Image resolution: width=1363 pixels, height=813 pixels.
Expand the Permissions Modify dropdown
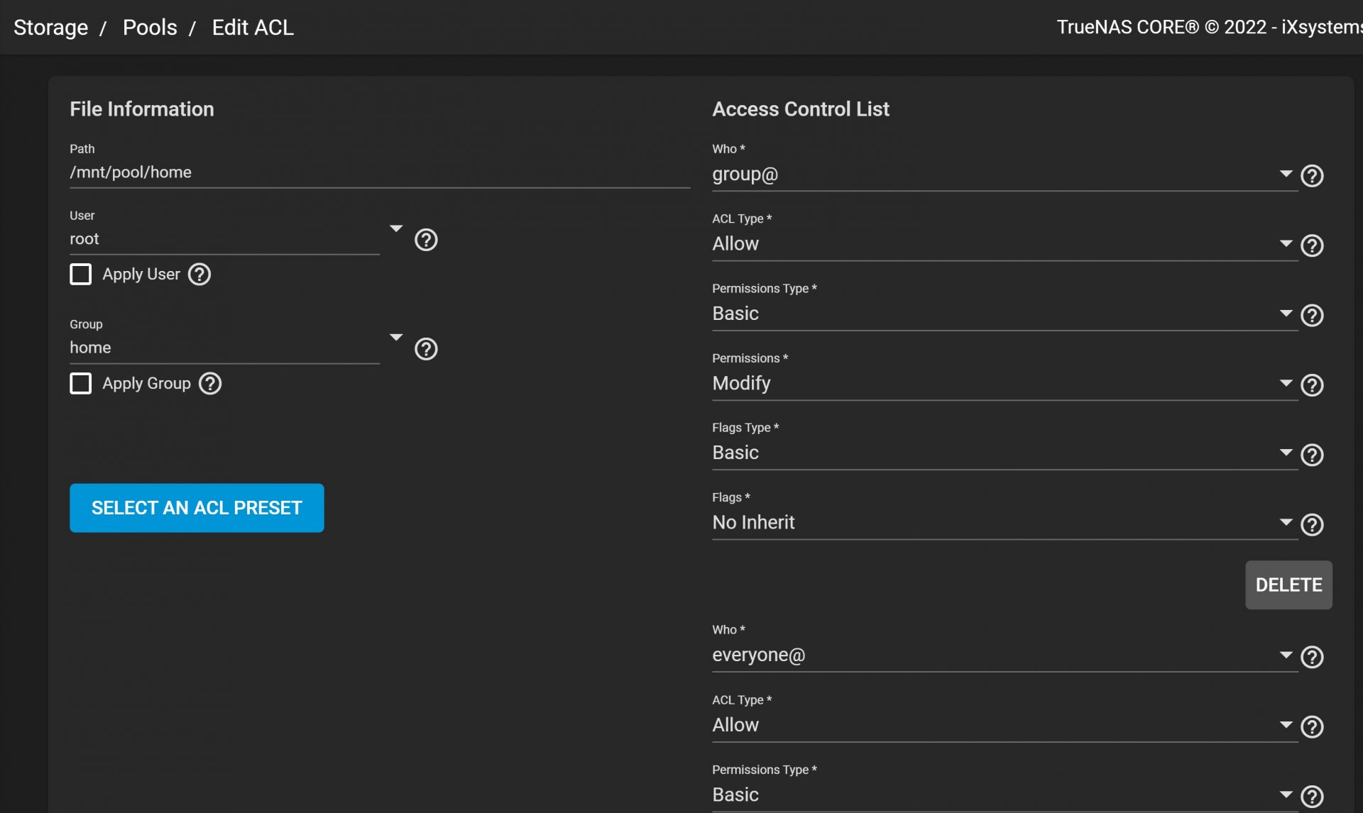1004,384
